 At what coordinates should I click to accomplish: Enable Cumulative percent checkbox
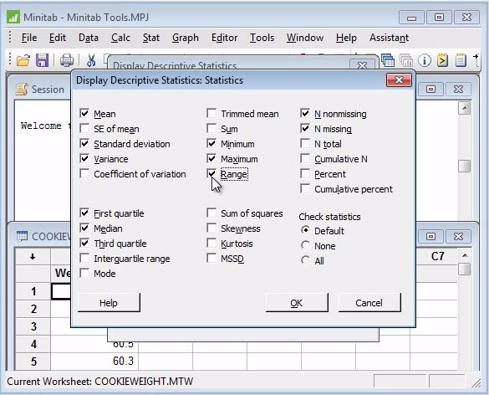(305, 188)
